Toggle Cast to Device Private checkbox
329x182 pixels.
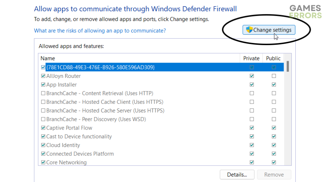pyautogui.click(x=252, y=136)
